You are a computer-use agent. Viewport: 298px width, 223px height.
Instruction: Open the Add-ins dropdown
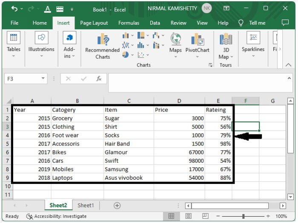pos(69,45)
